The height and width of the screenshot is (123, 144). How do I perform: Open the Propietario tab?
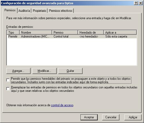39,11
